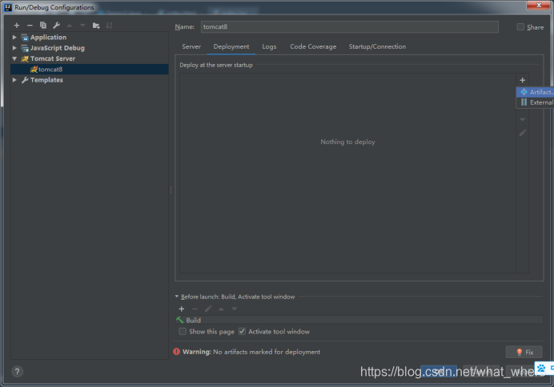554x387 pixels.
Task: Move before-launch task down
Action: coord(235,309)
